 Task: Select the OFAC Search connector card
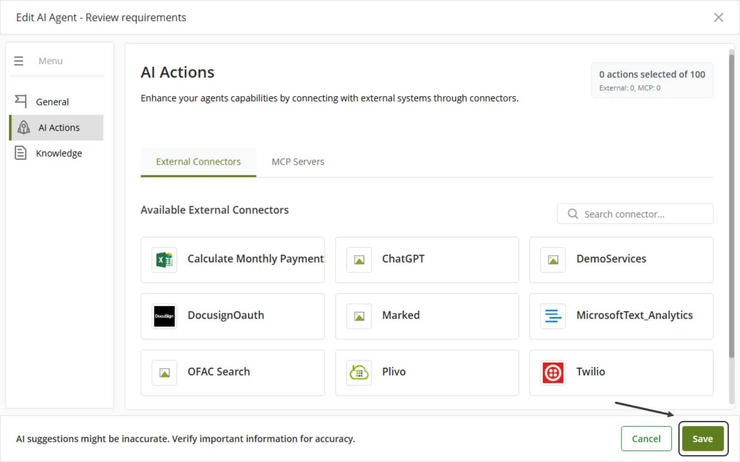233,372
